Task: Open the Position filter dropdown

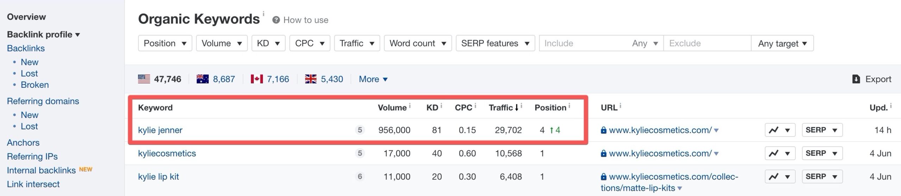Action: point(165,43)
